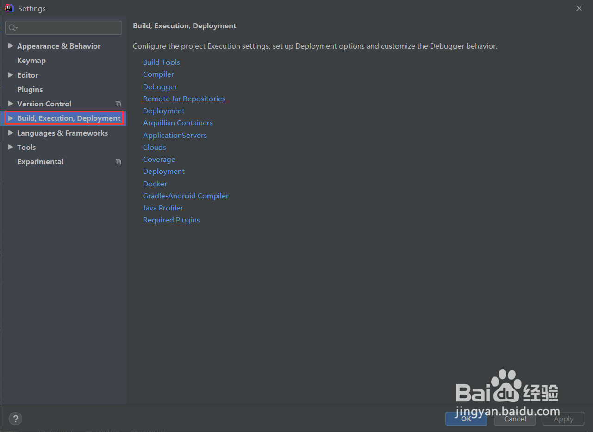Open the Docker link
Image resolution: width=593 pixels, height=432 pixels.
(155, 184)
